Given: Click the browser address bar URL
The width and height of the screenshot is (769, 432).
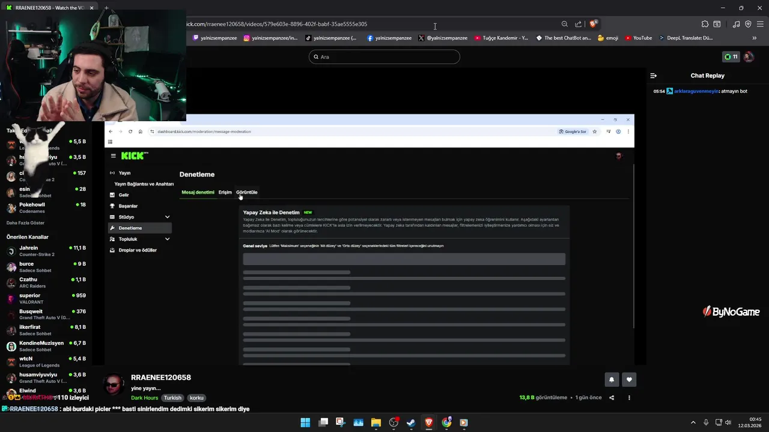Looking at the screenshot, I should click(x=276, y=24).
